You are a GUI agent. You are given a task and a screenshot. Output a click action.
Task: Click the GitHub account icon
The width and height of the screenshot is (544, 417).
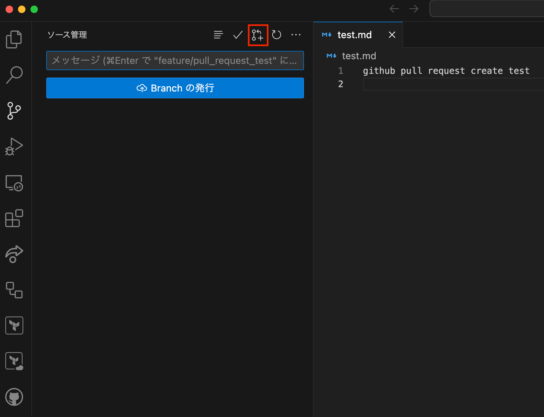(14, 397)
